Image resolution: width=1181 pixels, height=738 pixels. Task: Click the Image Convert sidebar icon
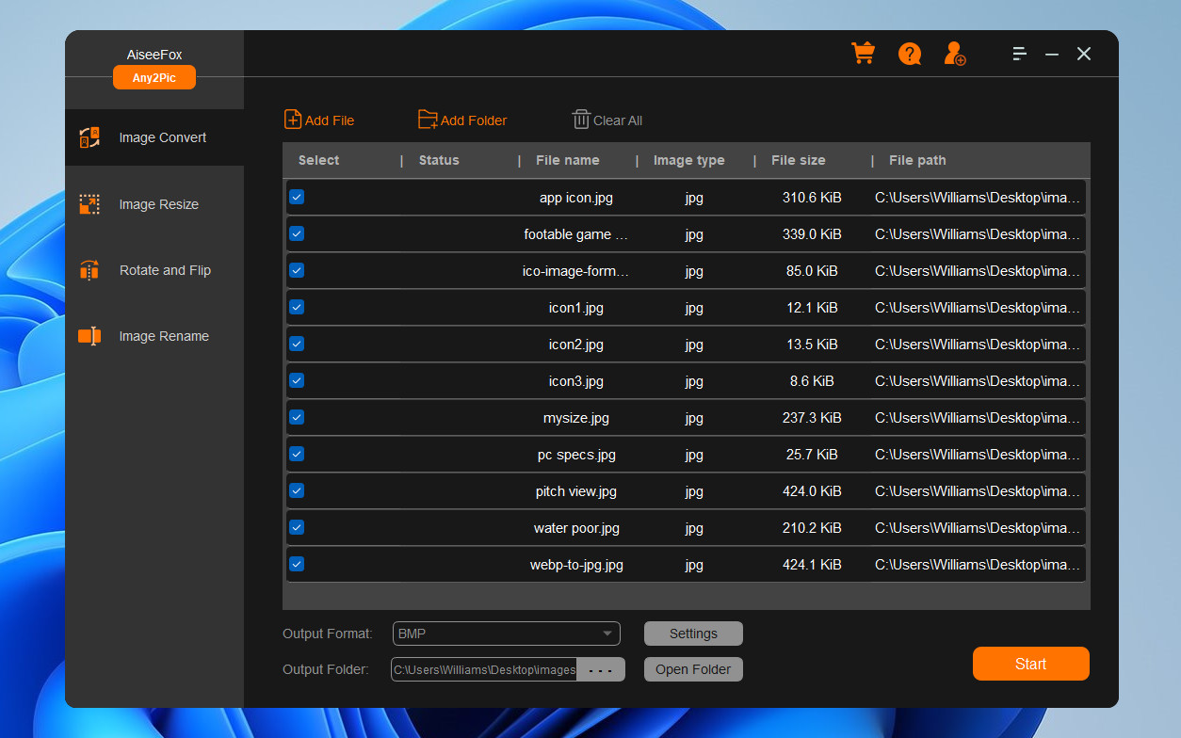(89, 137)
